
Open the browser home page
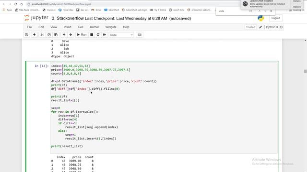tap(22, 4)
